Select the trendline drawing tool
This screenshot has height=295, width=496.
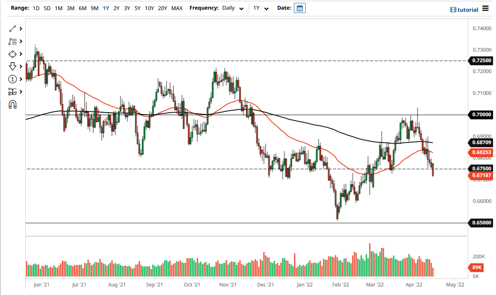[11, 29]
